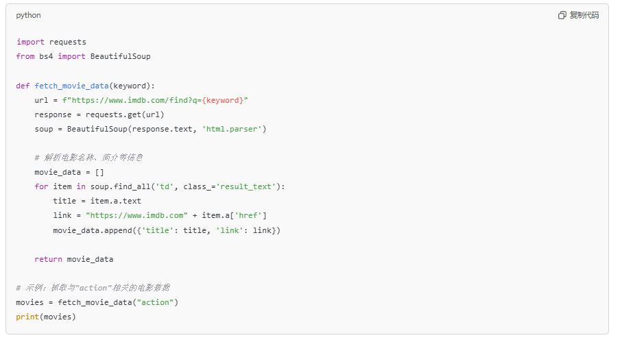The width and height of the screenshot is (622, 342).
Task: Click the 'title = item.a.text' line
Action: (97, 201)
